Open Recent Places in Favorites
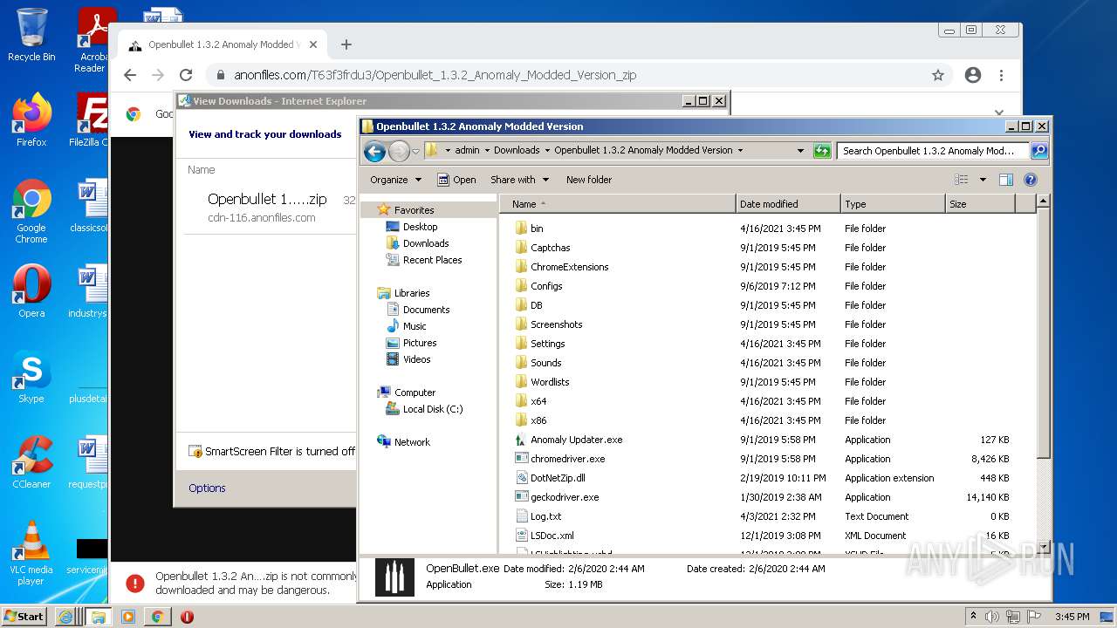This screenshot has height=628, width=1117. point(432,260)
